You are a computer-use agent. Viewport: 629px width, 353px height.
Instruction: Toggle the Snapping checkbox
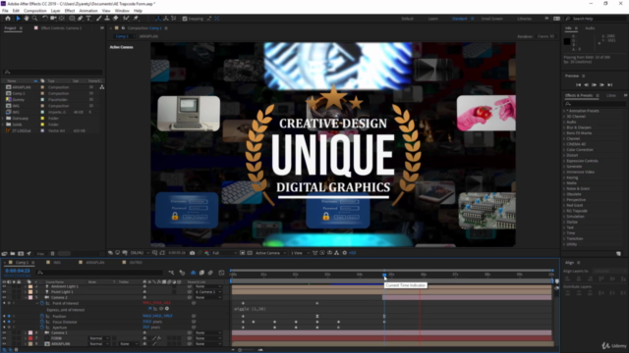(185, 19)
